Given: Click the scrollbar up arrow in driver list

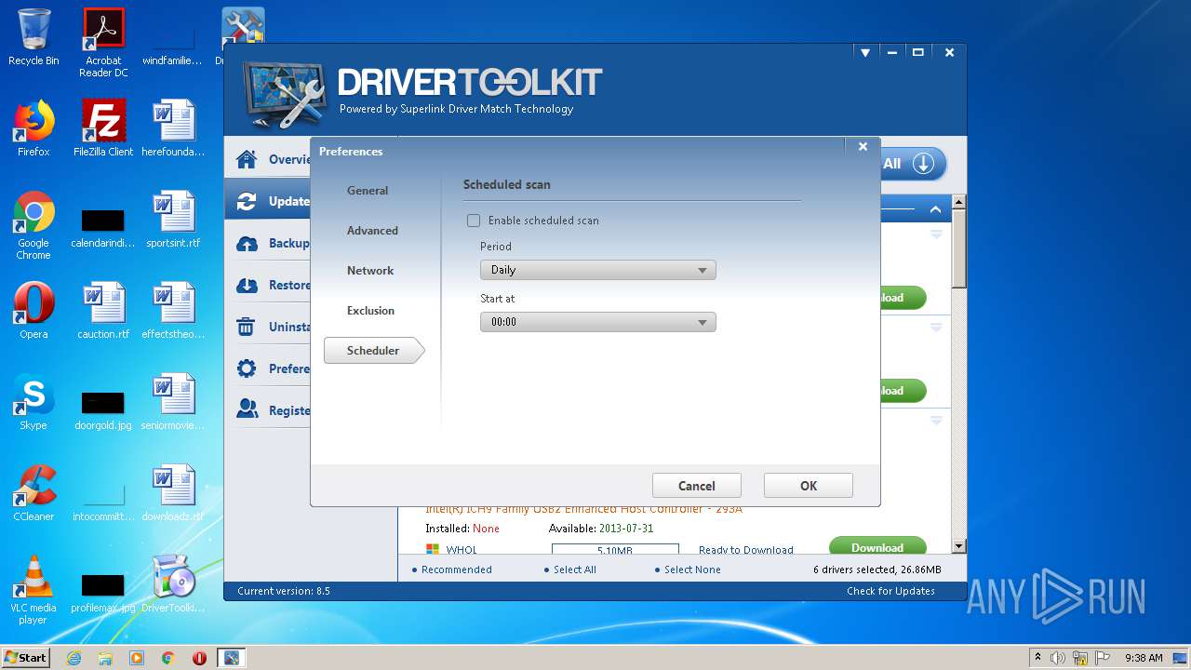Looking at the screenshot, I should (x=958, y=202).
